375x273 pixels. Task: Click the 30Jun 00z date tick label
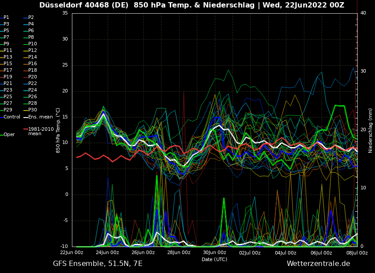[x=214, y=253]
